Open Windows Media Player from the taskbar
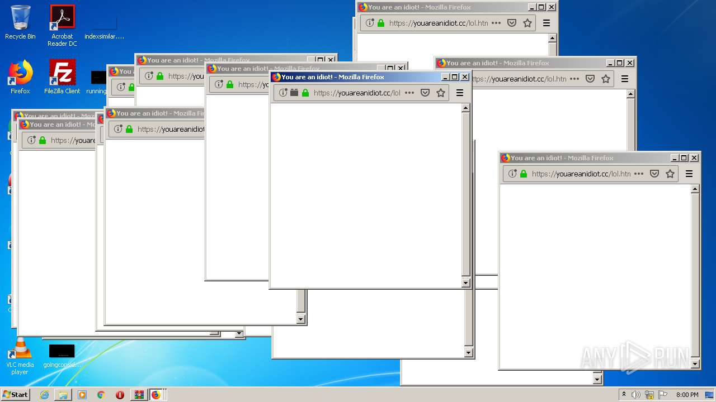Image resolution: width=716 pixels, height=402 pixels. (x=82, y=395)
